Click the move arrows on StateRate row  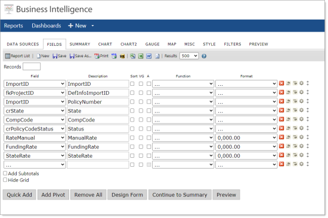[308, 155]
